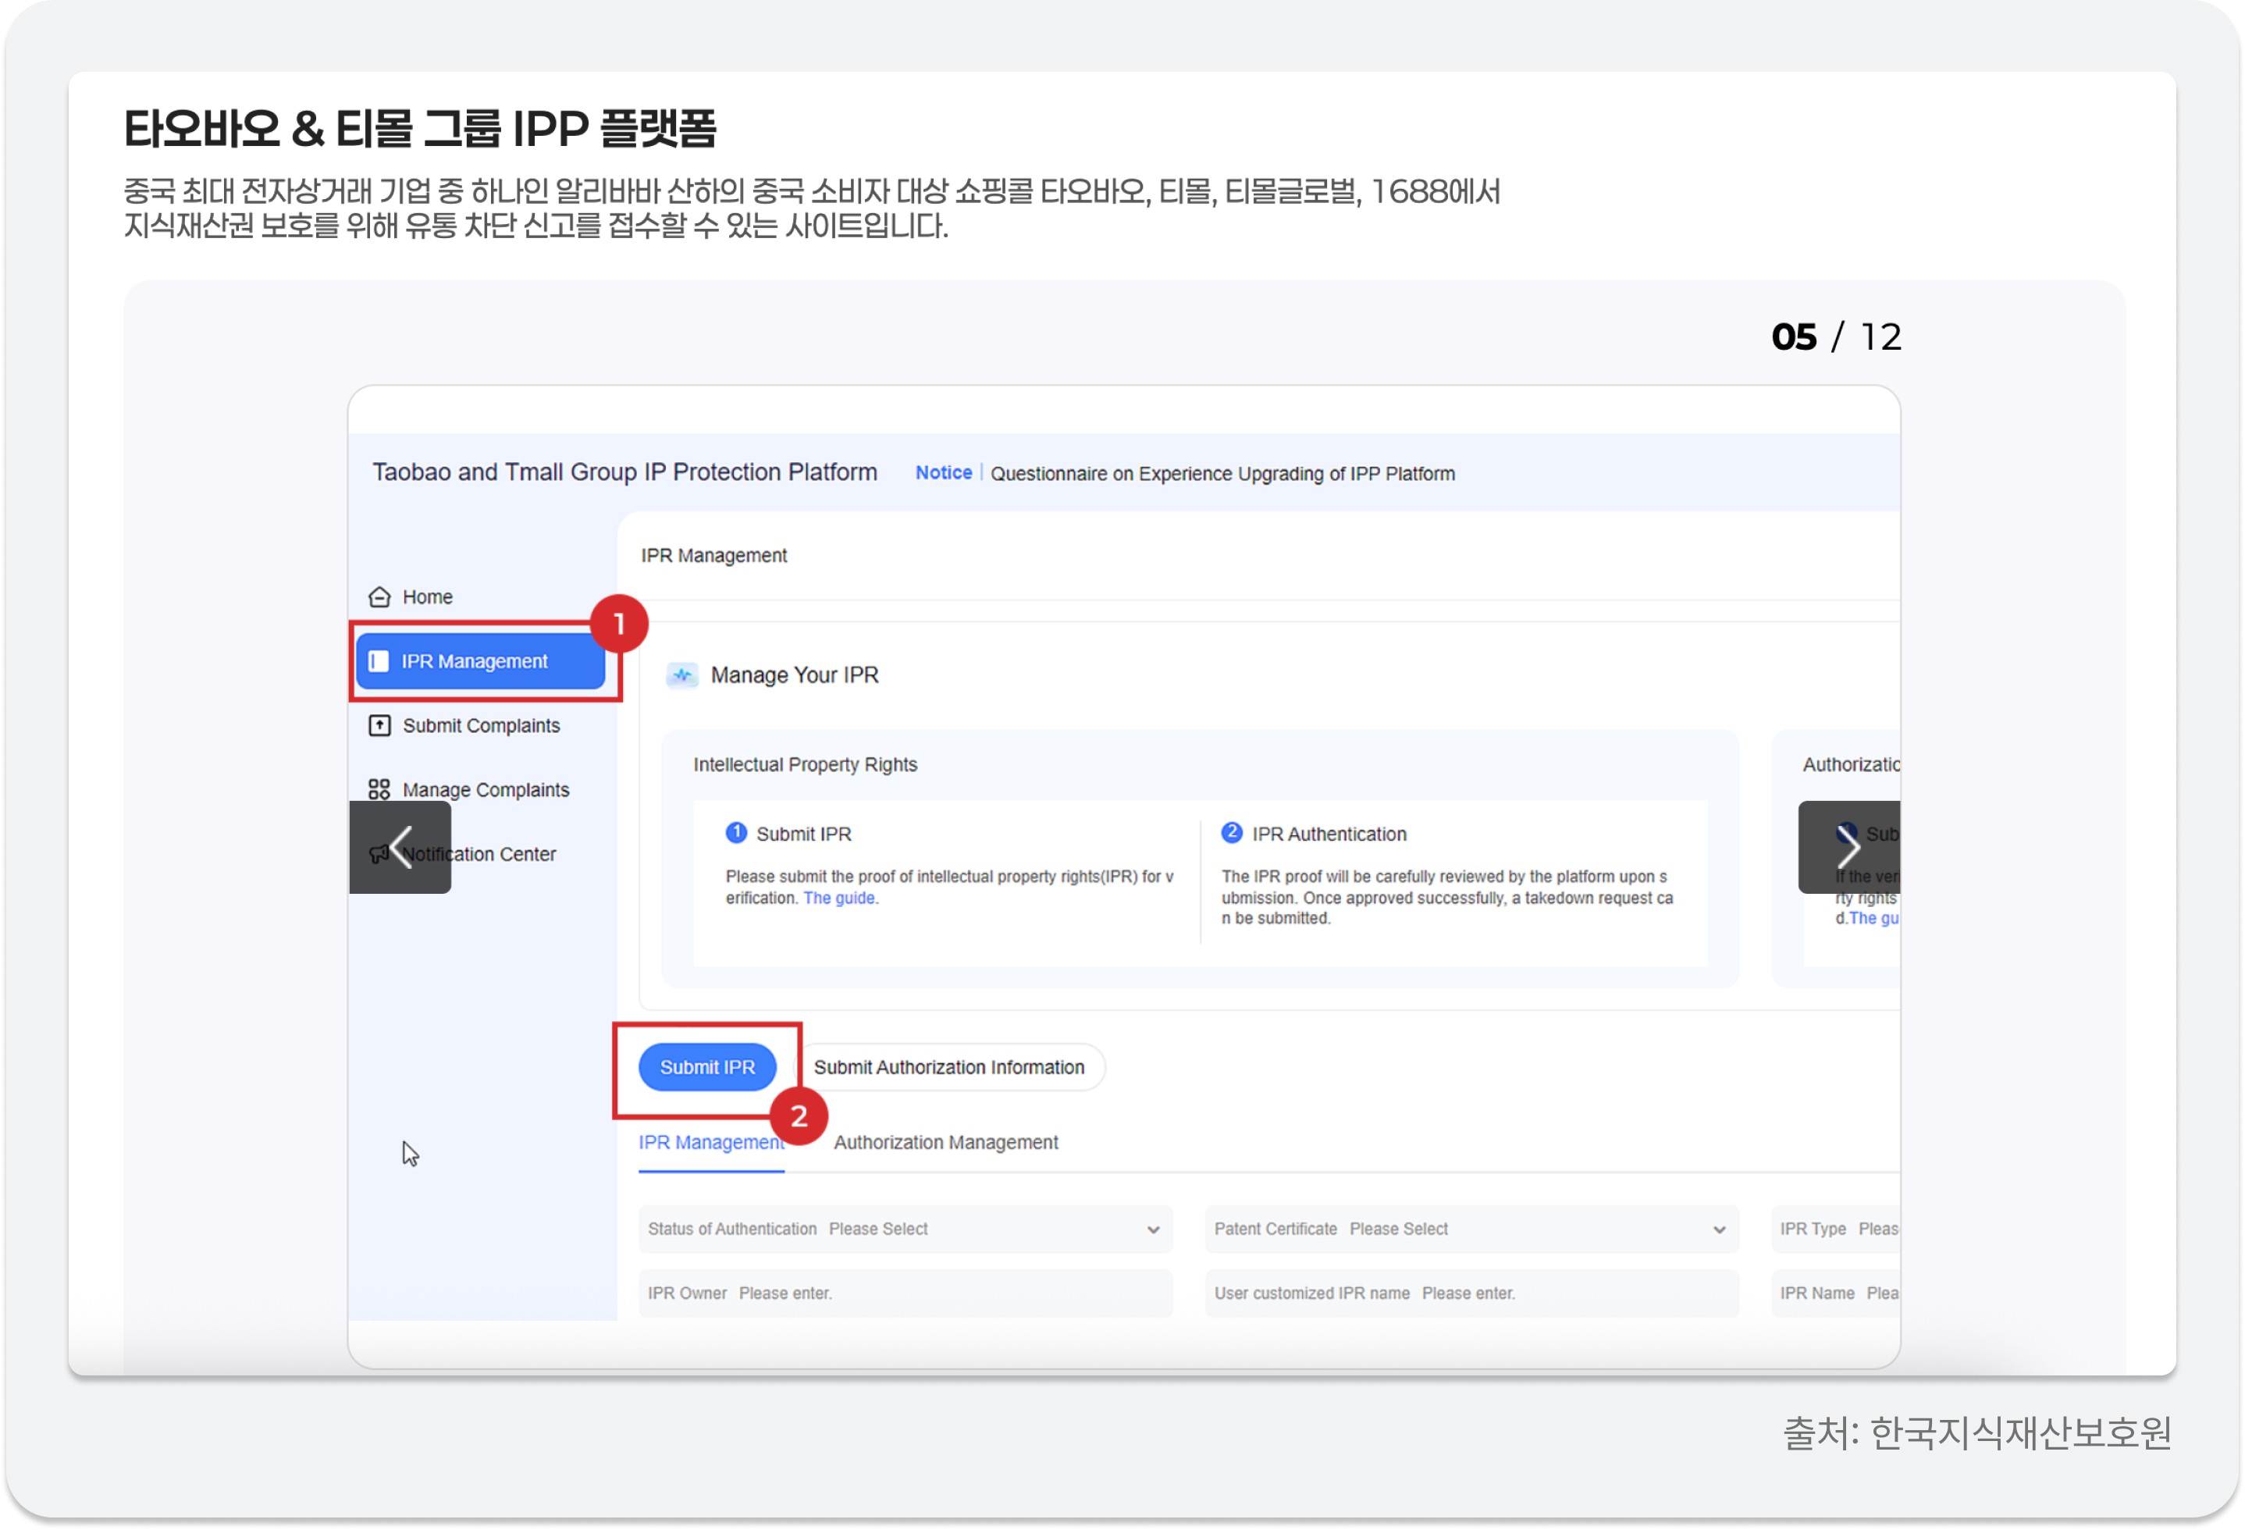Click Submit Authorization Information

[949, 1067]
